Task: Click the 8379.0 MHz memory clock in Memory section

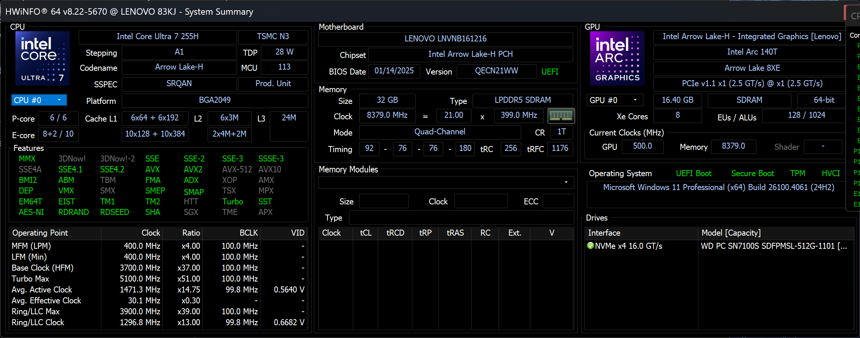Action: click(x=387, y=115)
